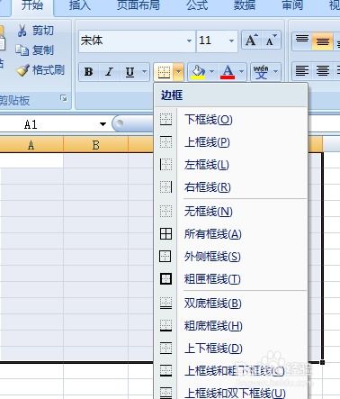Screen dimensions: 340x399
Task: Decrease font size with small A
Action: (x=271, y=40)
